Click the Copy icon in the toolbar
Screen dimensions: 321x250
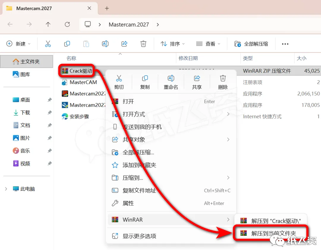67,44
